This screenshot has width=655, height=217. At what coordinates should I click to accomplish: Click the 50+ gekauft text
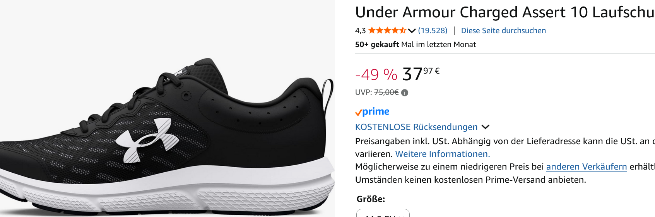[377, 44]
